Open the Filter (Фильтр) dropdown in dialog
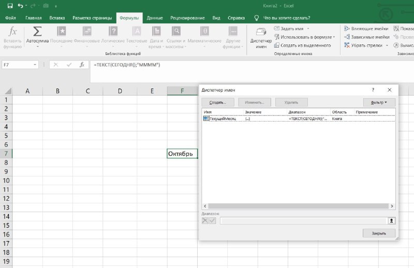 tap(379, 102)
